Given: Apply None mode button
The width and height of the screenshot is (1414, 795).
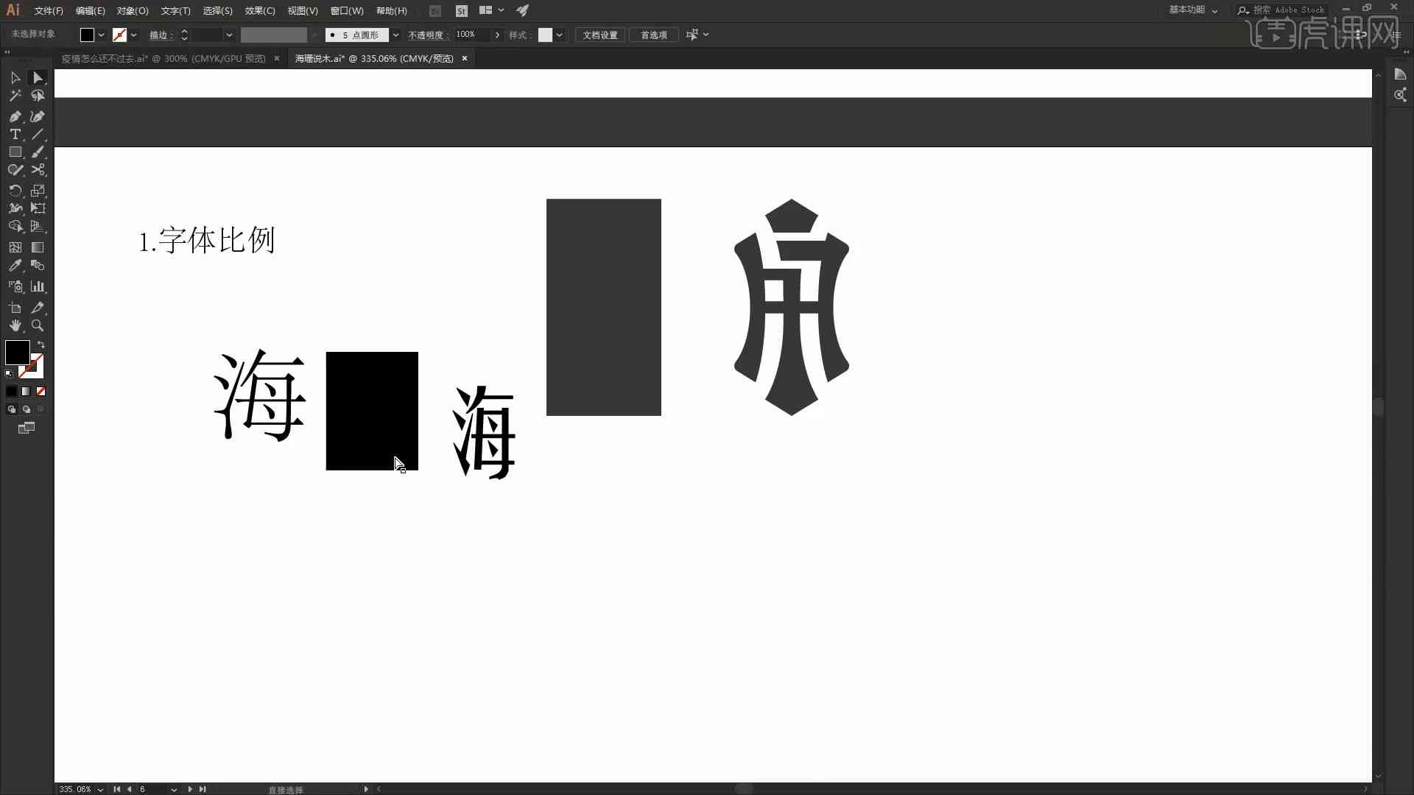Looking at the screenshot, I should tap(41, 392).
